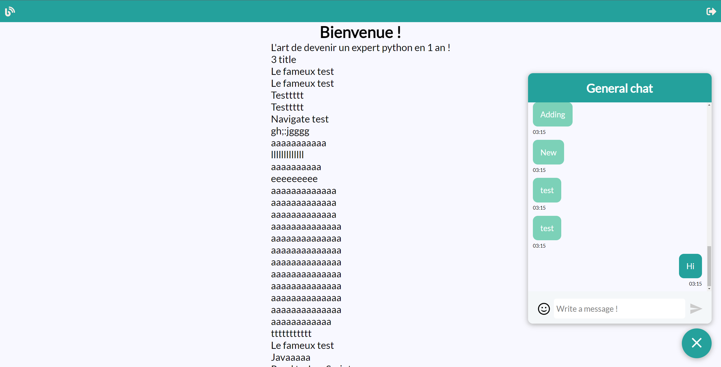Open the emoji picker smiley icon
Viewport: 721px width, 367px height.
pyautogui.click(x=544, y=309)
